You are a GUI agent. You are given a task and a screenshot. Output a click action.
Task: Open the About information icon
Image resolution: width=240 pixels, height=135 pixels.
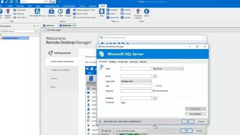(147, 13)
